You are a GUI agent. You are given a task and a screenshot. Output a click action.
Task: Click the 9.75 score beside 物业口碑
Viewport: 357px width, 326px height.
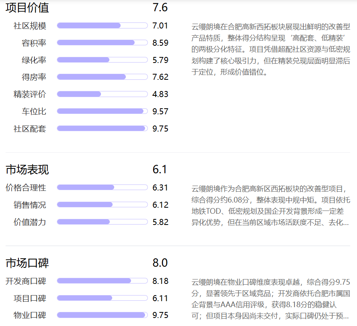coord(160,315)
